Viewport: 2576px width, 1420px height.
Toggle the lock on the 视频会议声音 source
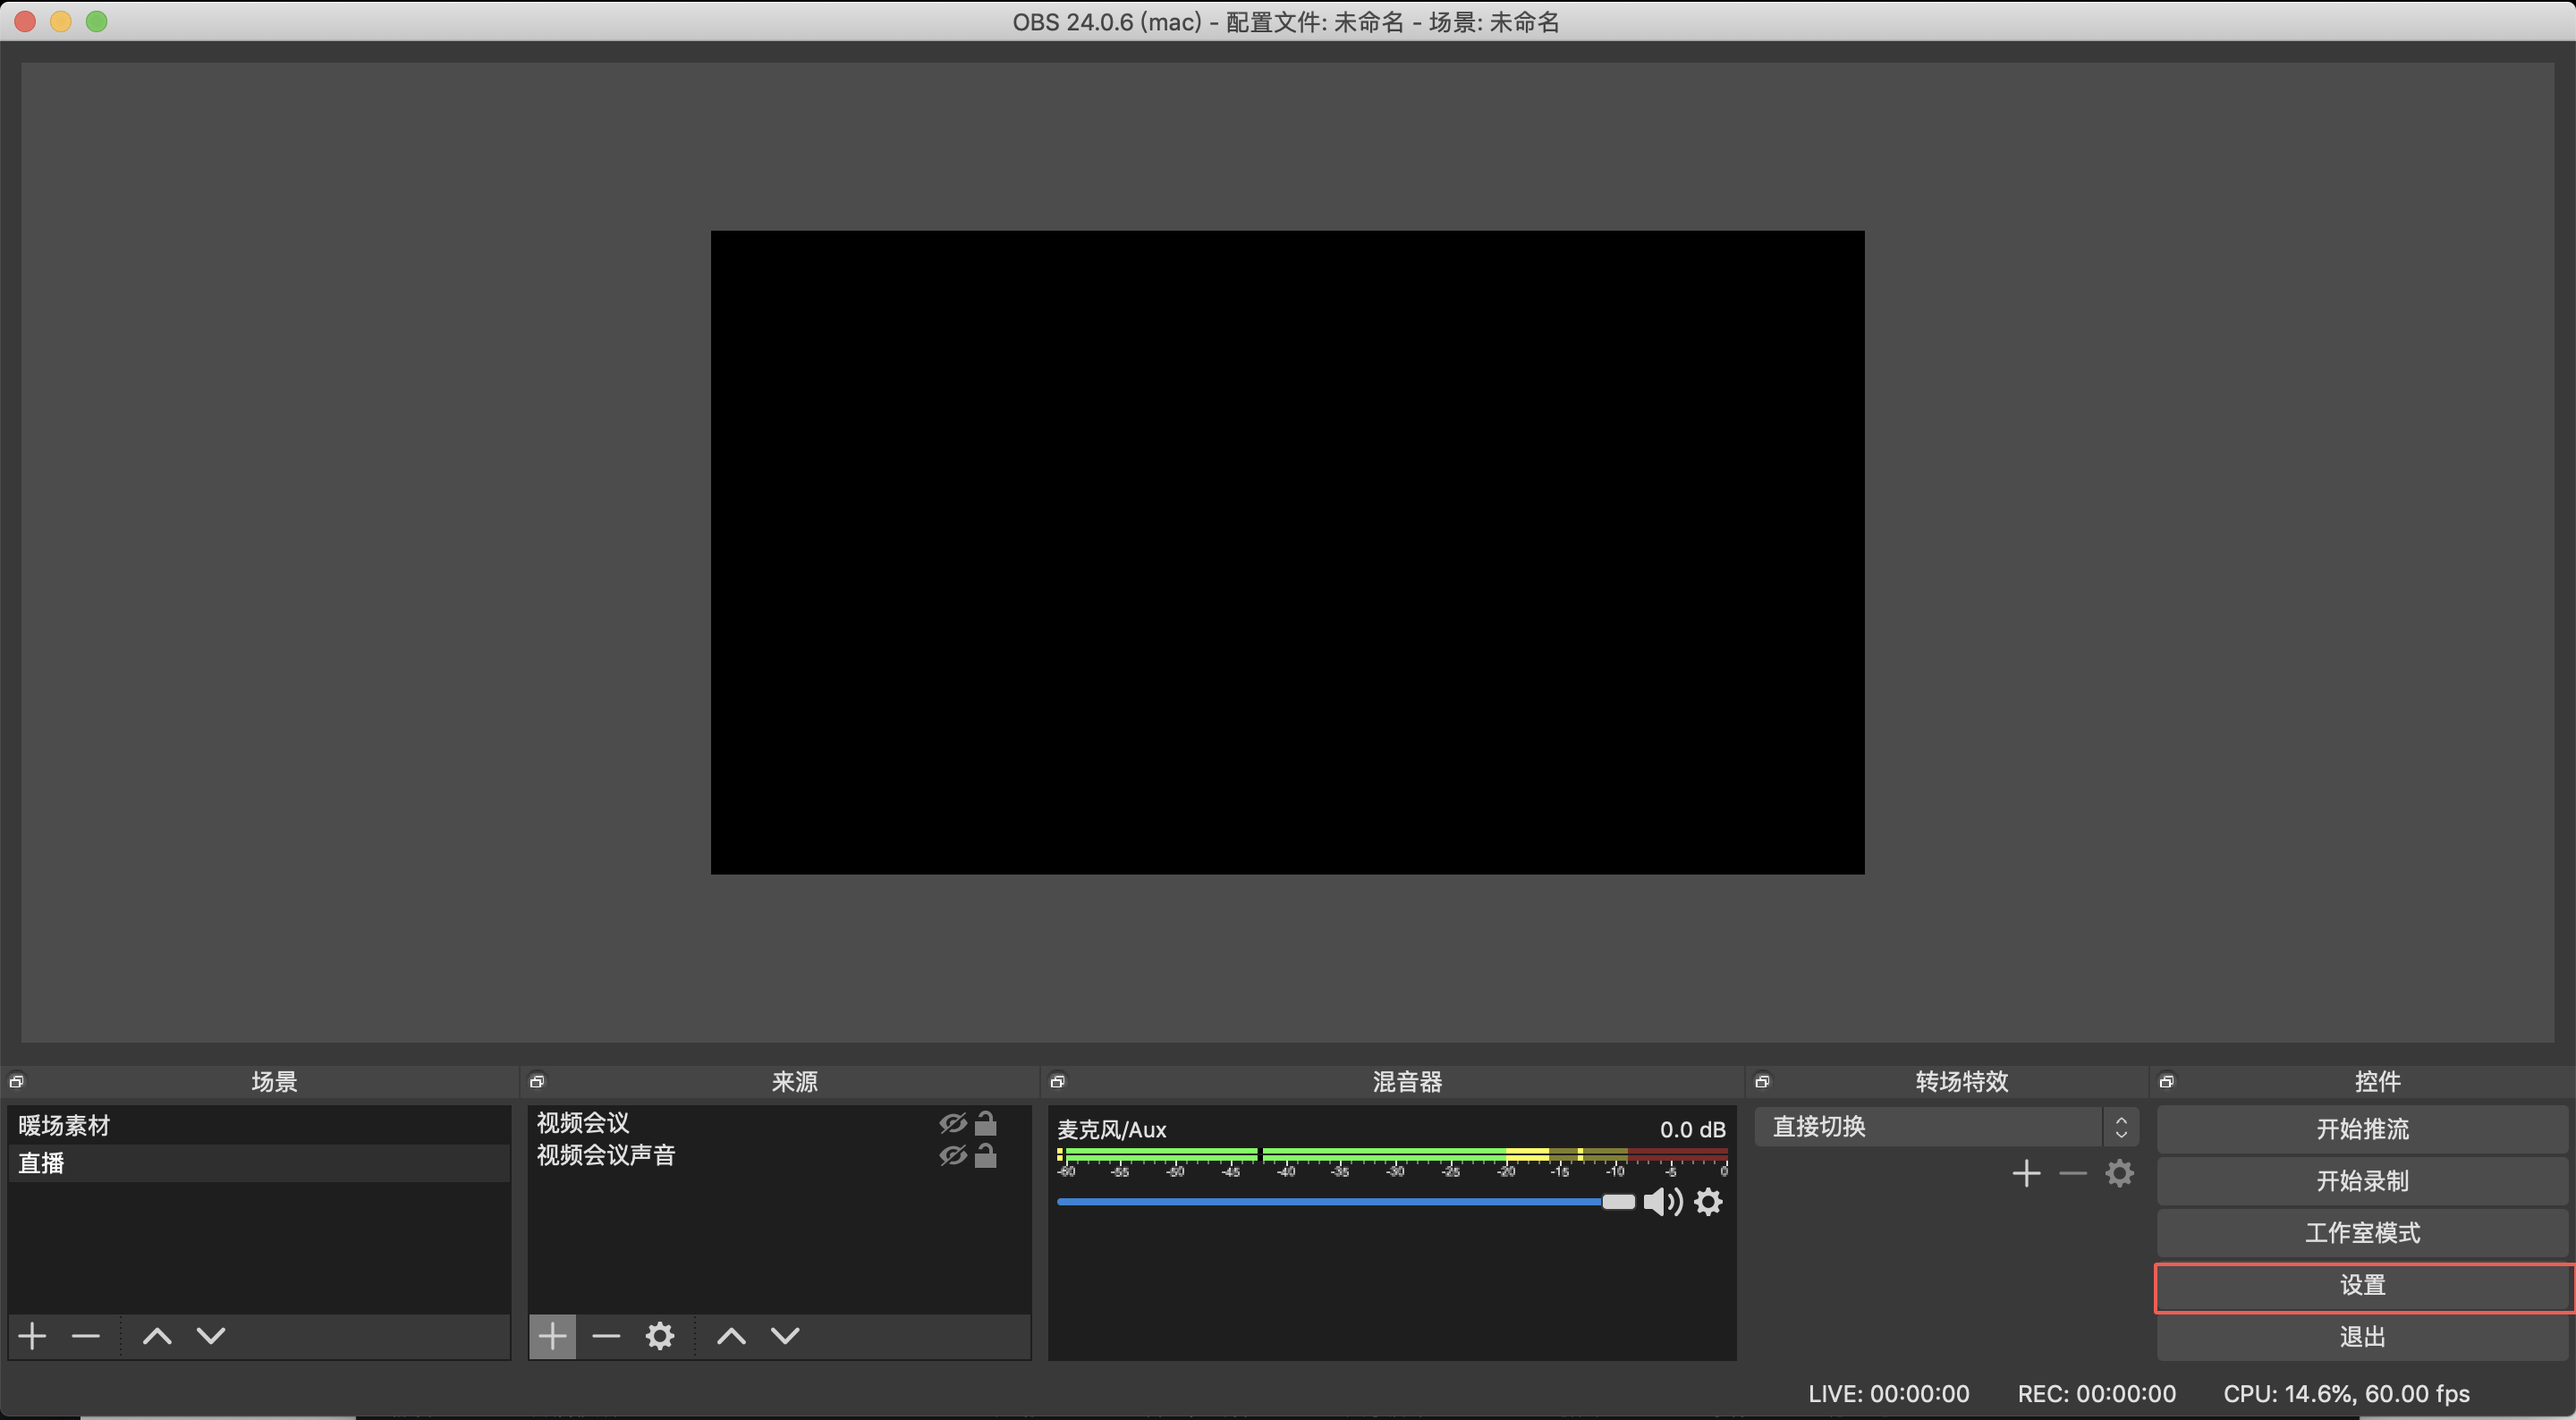point(986,1154)
